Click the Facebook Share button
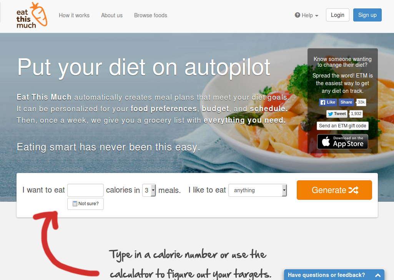The width and height of the screenshot is (394, 280). click(346, 102)
